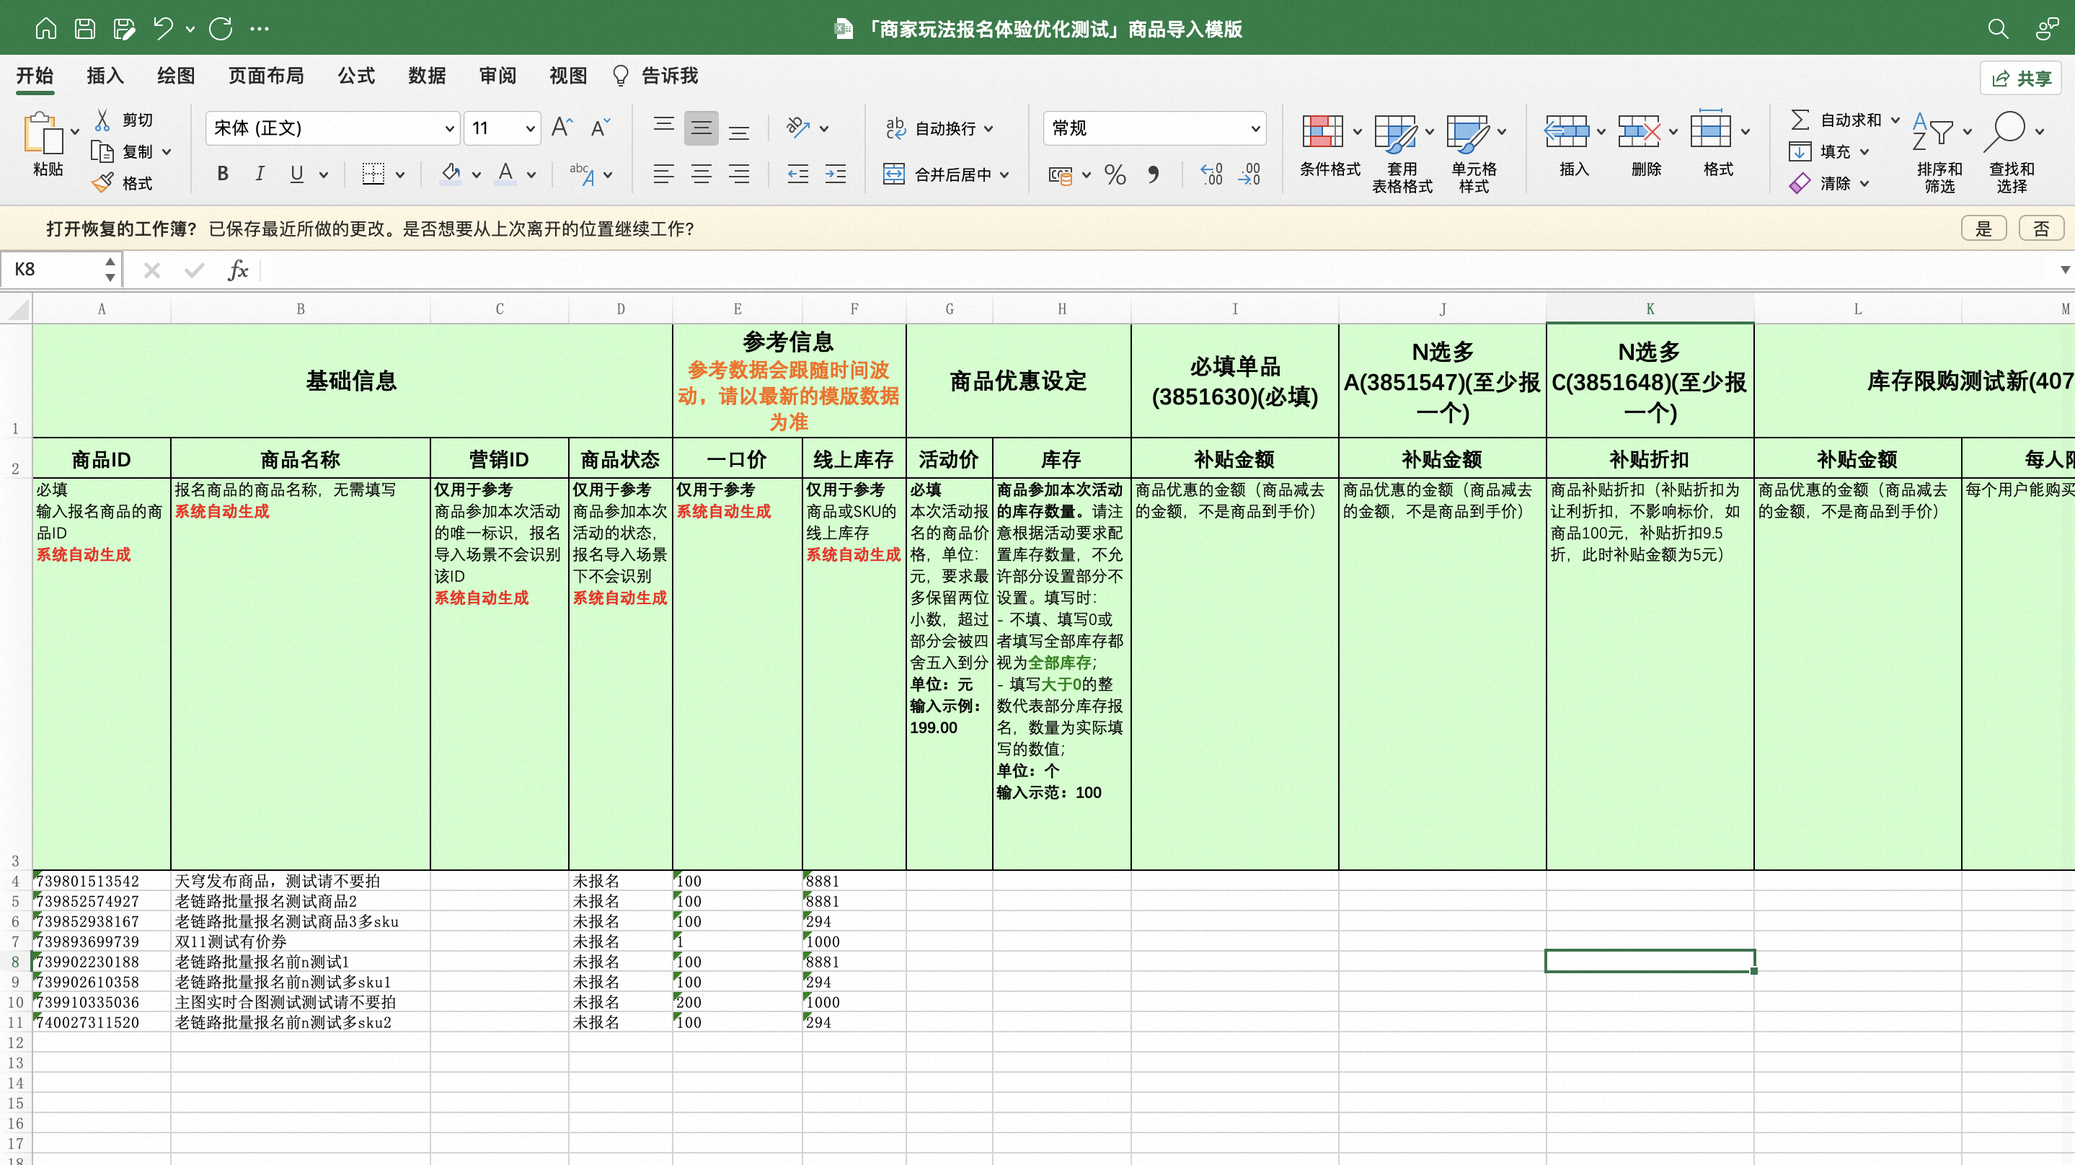Click the increase font size icon
2075x1165 pixels.
tap(562, 128)
